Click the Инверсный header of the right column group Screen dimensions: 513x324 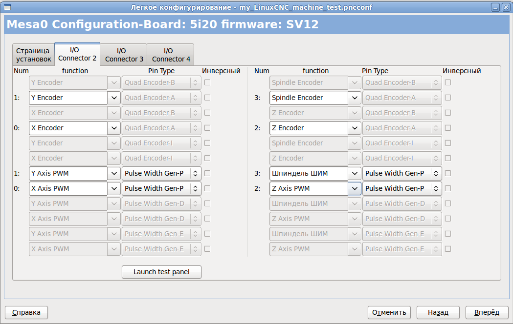(462, 71)
